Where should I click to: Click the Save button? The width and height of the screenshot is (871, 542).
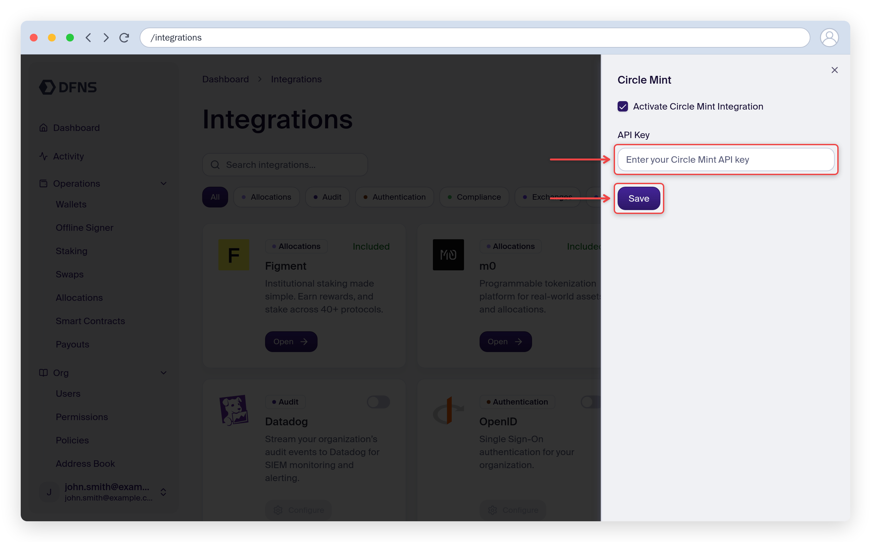639,198
